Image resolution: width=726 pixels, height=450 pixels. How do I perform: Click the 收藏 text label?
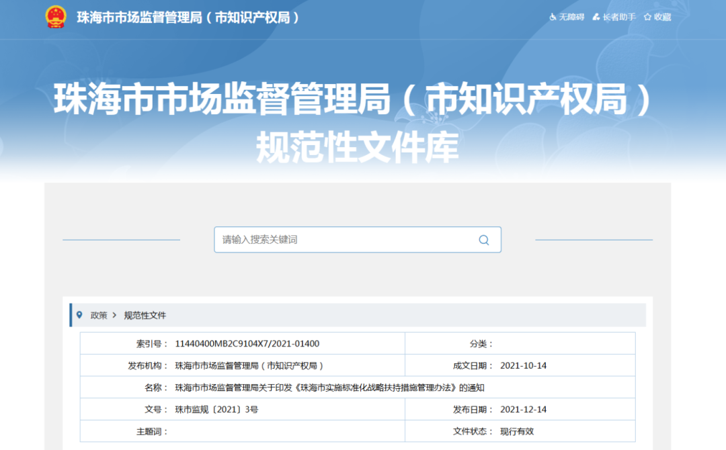click(662, 17)
